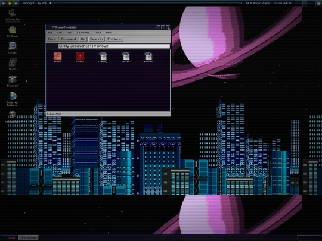Viewport: 322px width, 241px height.
Task: Open the Favorites menu
Action: (x=83, y=32)
